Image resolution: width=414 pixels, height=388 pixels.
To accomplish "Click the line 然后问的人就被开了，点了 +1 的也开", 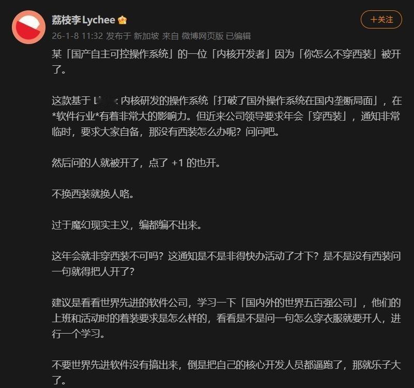I will pos(136,163).
